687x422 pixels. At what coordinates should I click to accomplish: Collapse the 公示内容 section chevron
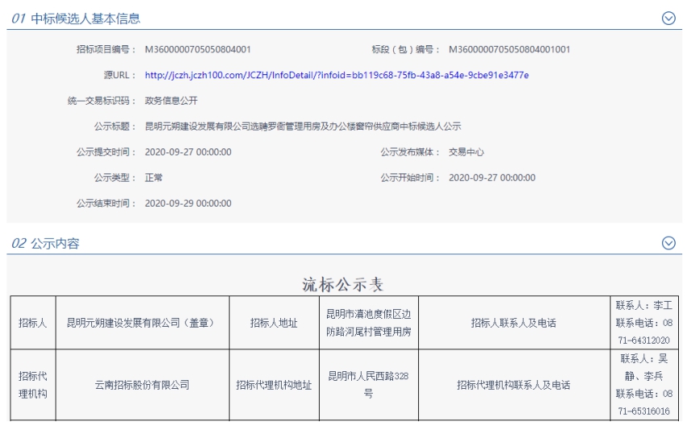[x=668, y=243]
